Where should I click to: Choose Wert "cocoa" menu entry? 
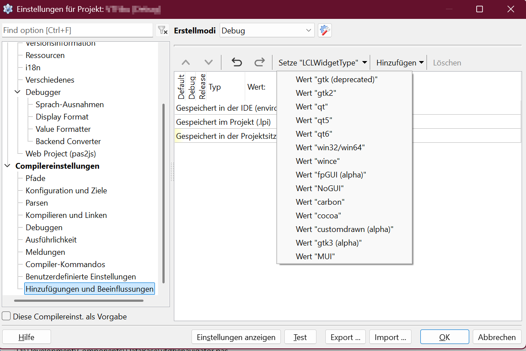click(x=345, y=216)
